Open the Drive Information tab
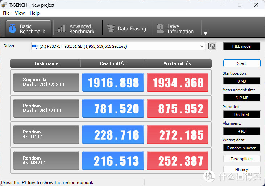The image size is (265, 186). [x=176, y=29]
